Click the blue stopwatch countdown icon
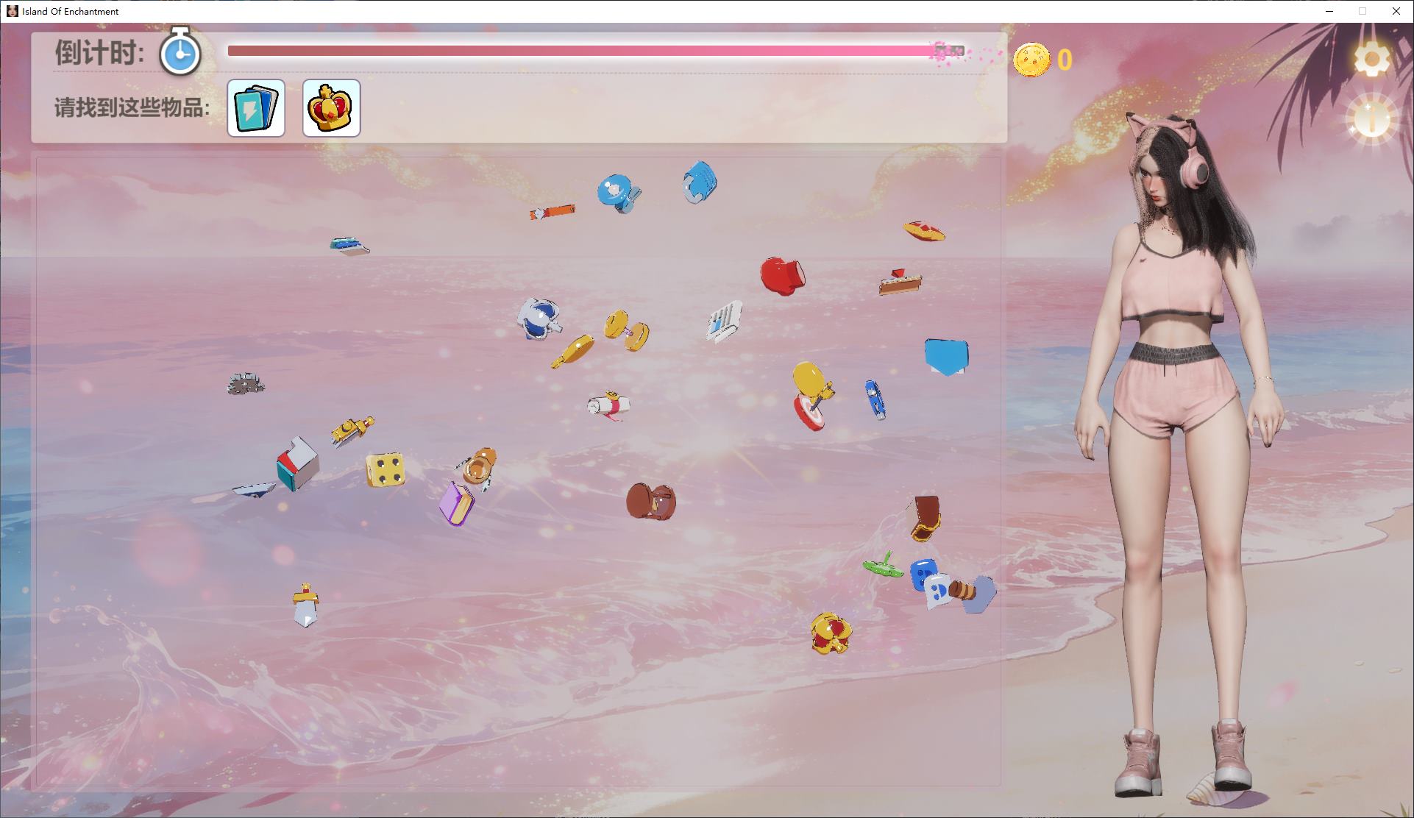Screen dimensions: 1414x818 click(x=180, y=53)
